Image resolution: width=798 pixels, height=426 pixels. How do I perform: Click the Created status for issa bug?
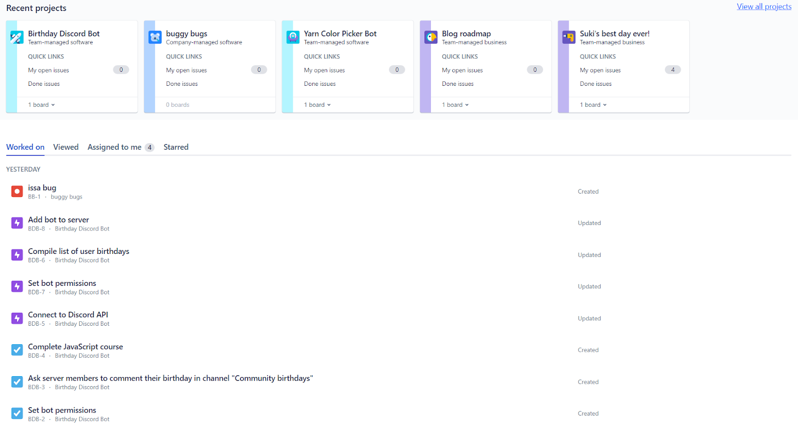588,192
